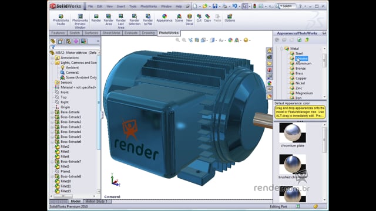The image size is (376, 211).
Task: Click the Undo icon
Action: (234, 6)
